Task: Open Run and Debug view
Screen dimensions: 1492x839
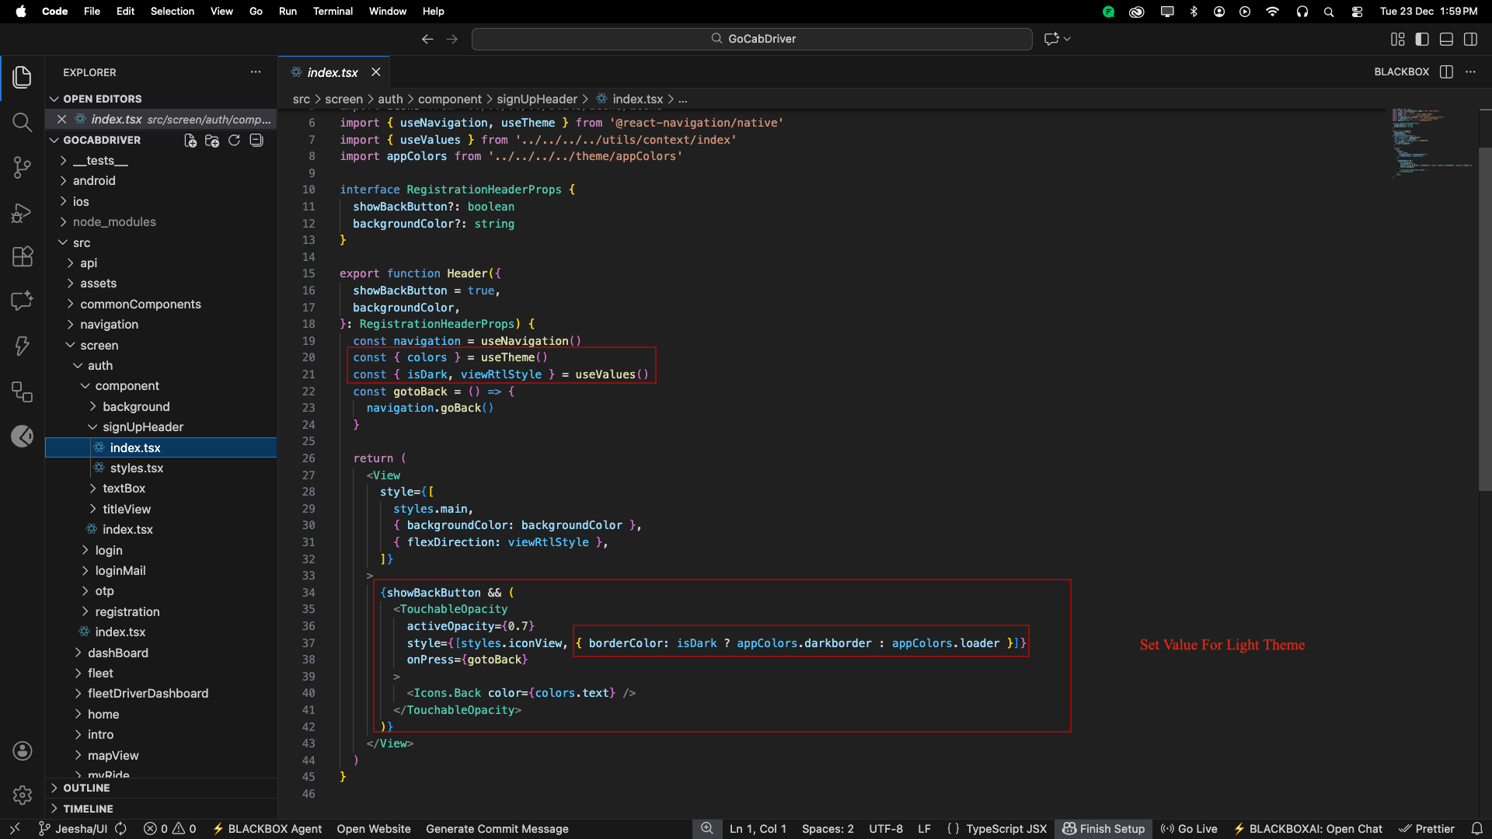Action: 22,212
